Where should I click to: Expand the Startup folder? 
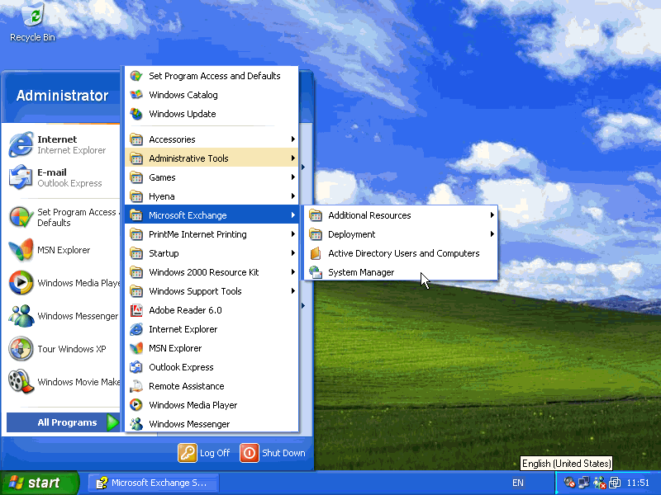pos(212,253)
